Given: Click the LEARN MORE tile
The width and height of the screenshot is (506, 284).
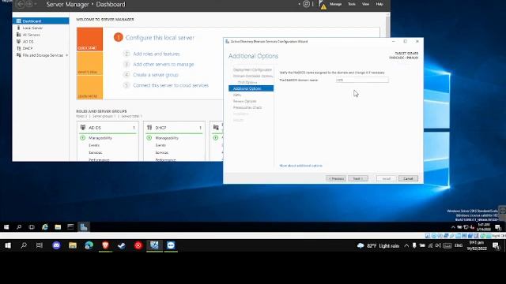Looking at the screenshot, I should point(89,88).
